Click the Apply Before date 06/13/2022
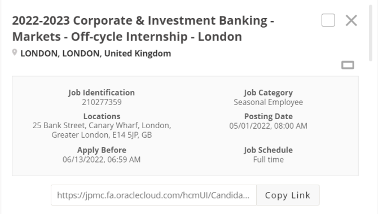Viewport: 378px width, 214px height. (102, 159)
